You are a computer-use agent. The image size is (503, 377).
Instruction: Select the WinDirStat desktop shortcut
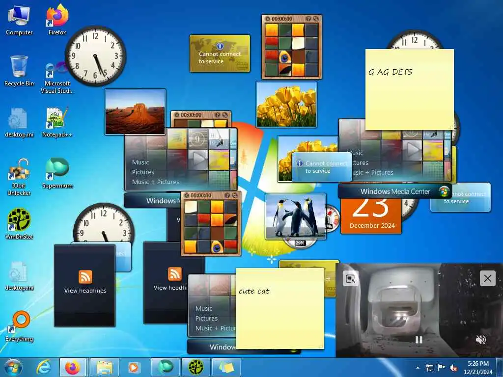pyautogui.click(x=19, y=224)
